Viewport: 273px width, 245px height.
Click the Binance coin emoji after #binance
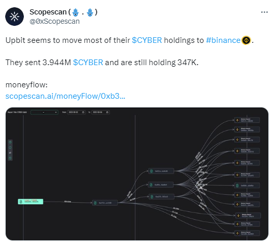pyautogui.click(x=246, y=40)
